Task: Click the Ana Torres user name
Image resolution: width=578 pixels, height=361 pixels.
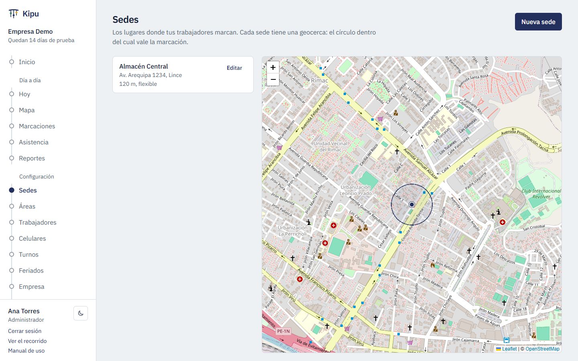Action: pyautogui.click(x=24, y=311)
